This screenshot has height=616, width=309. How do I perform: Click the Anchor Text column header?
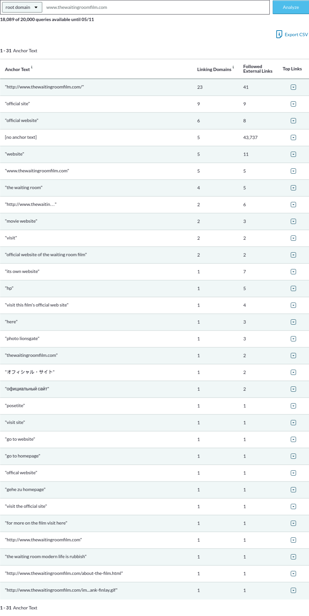click(x=17, y=69)
